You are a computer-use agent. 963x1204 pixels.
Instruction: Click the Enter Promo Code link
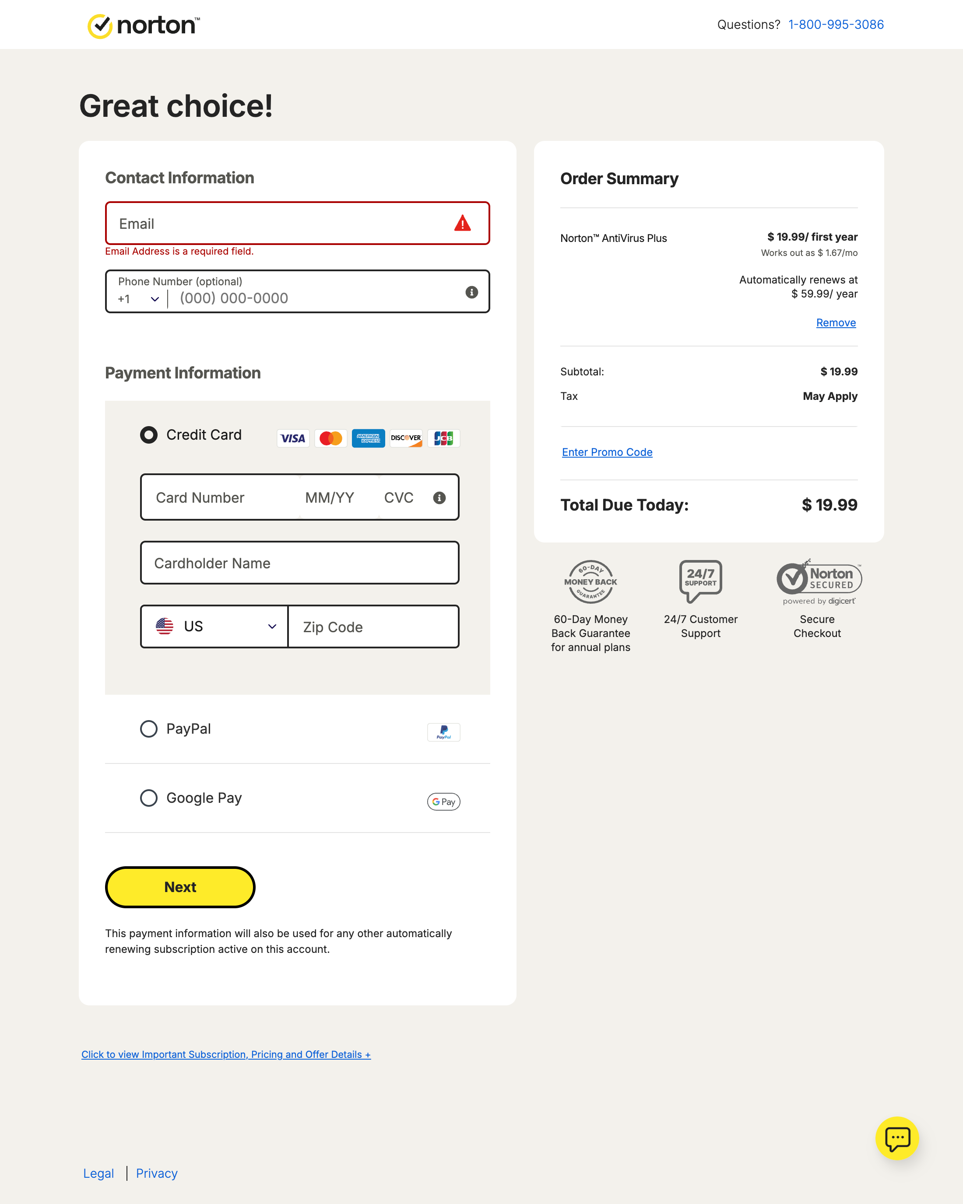[607, 452]
